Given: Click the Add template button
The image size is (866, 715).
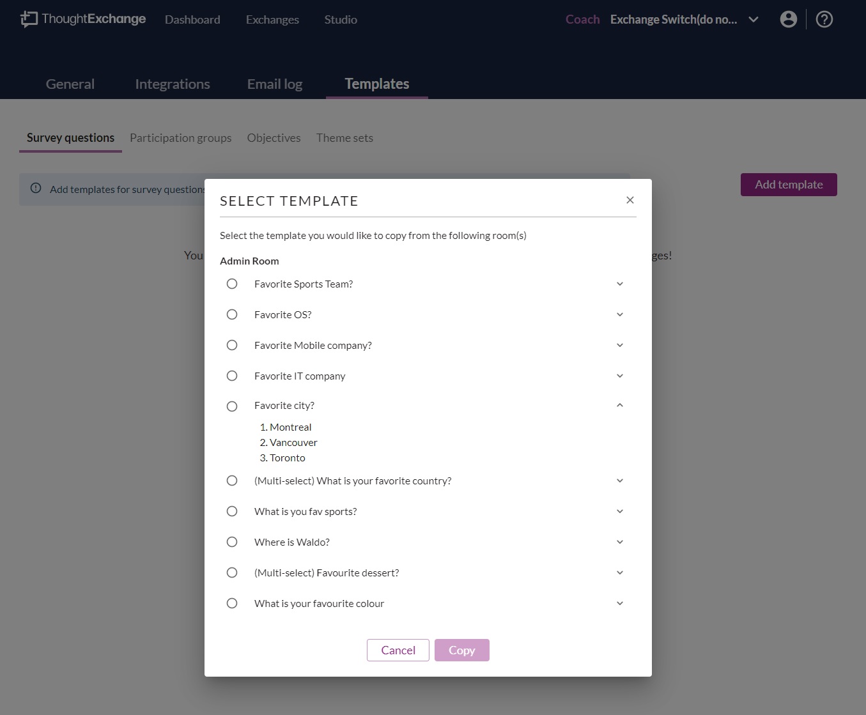Looking at the screenshot, I should click(789, 185).
